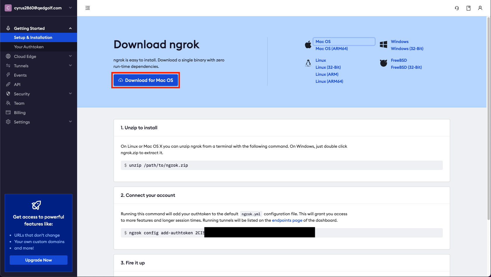Open Your Authtoken page
The image size is (491, 277).
pos(39,47)
